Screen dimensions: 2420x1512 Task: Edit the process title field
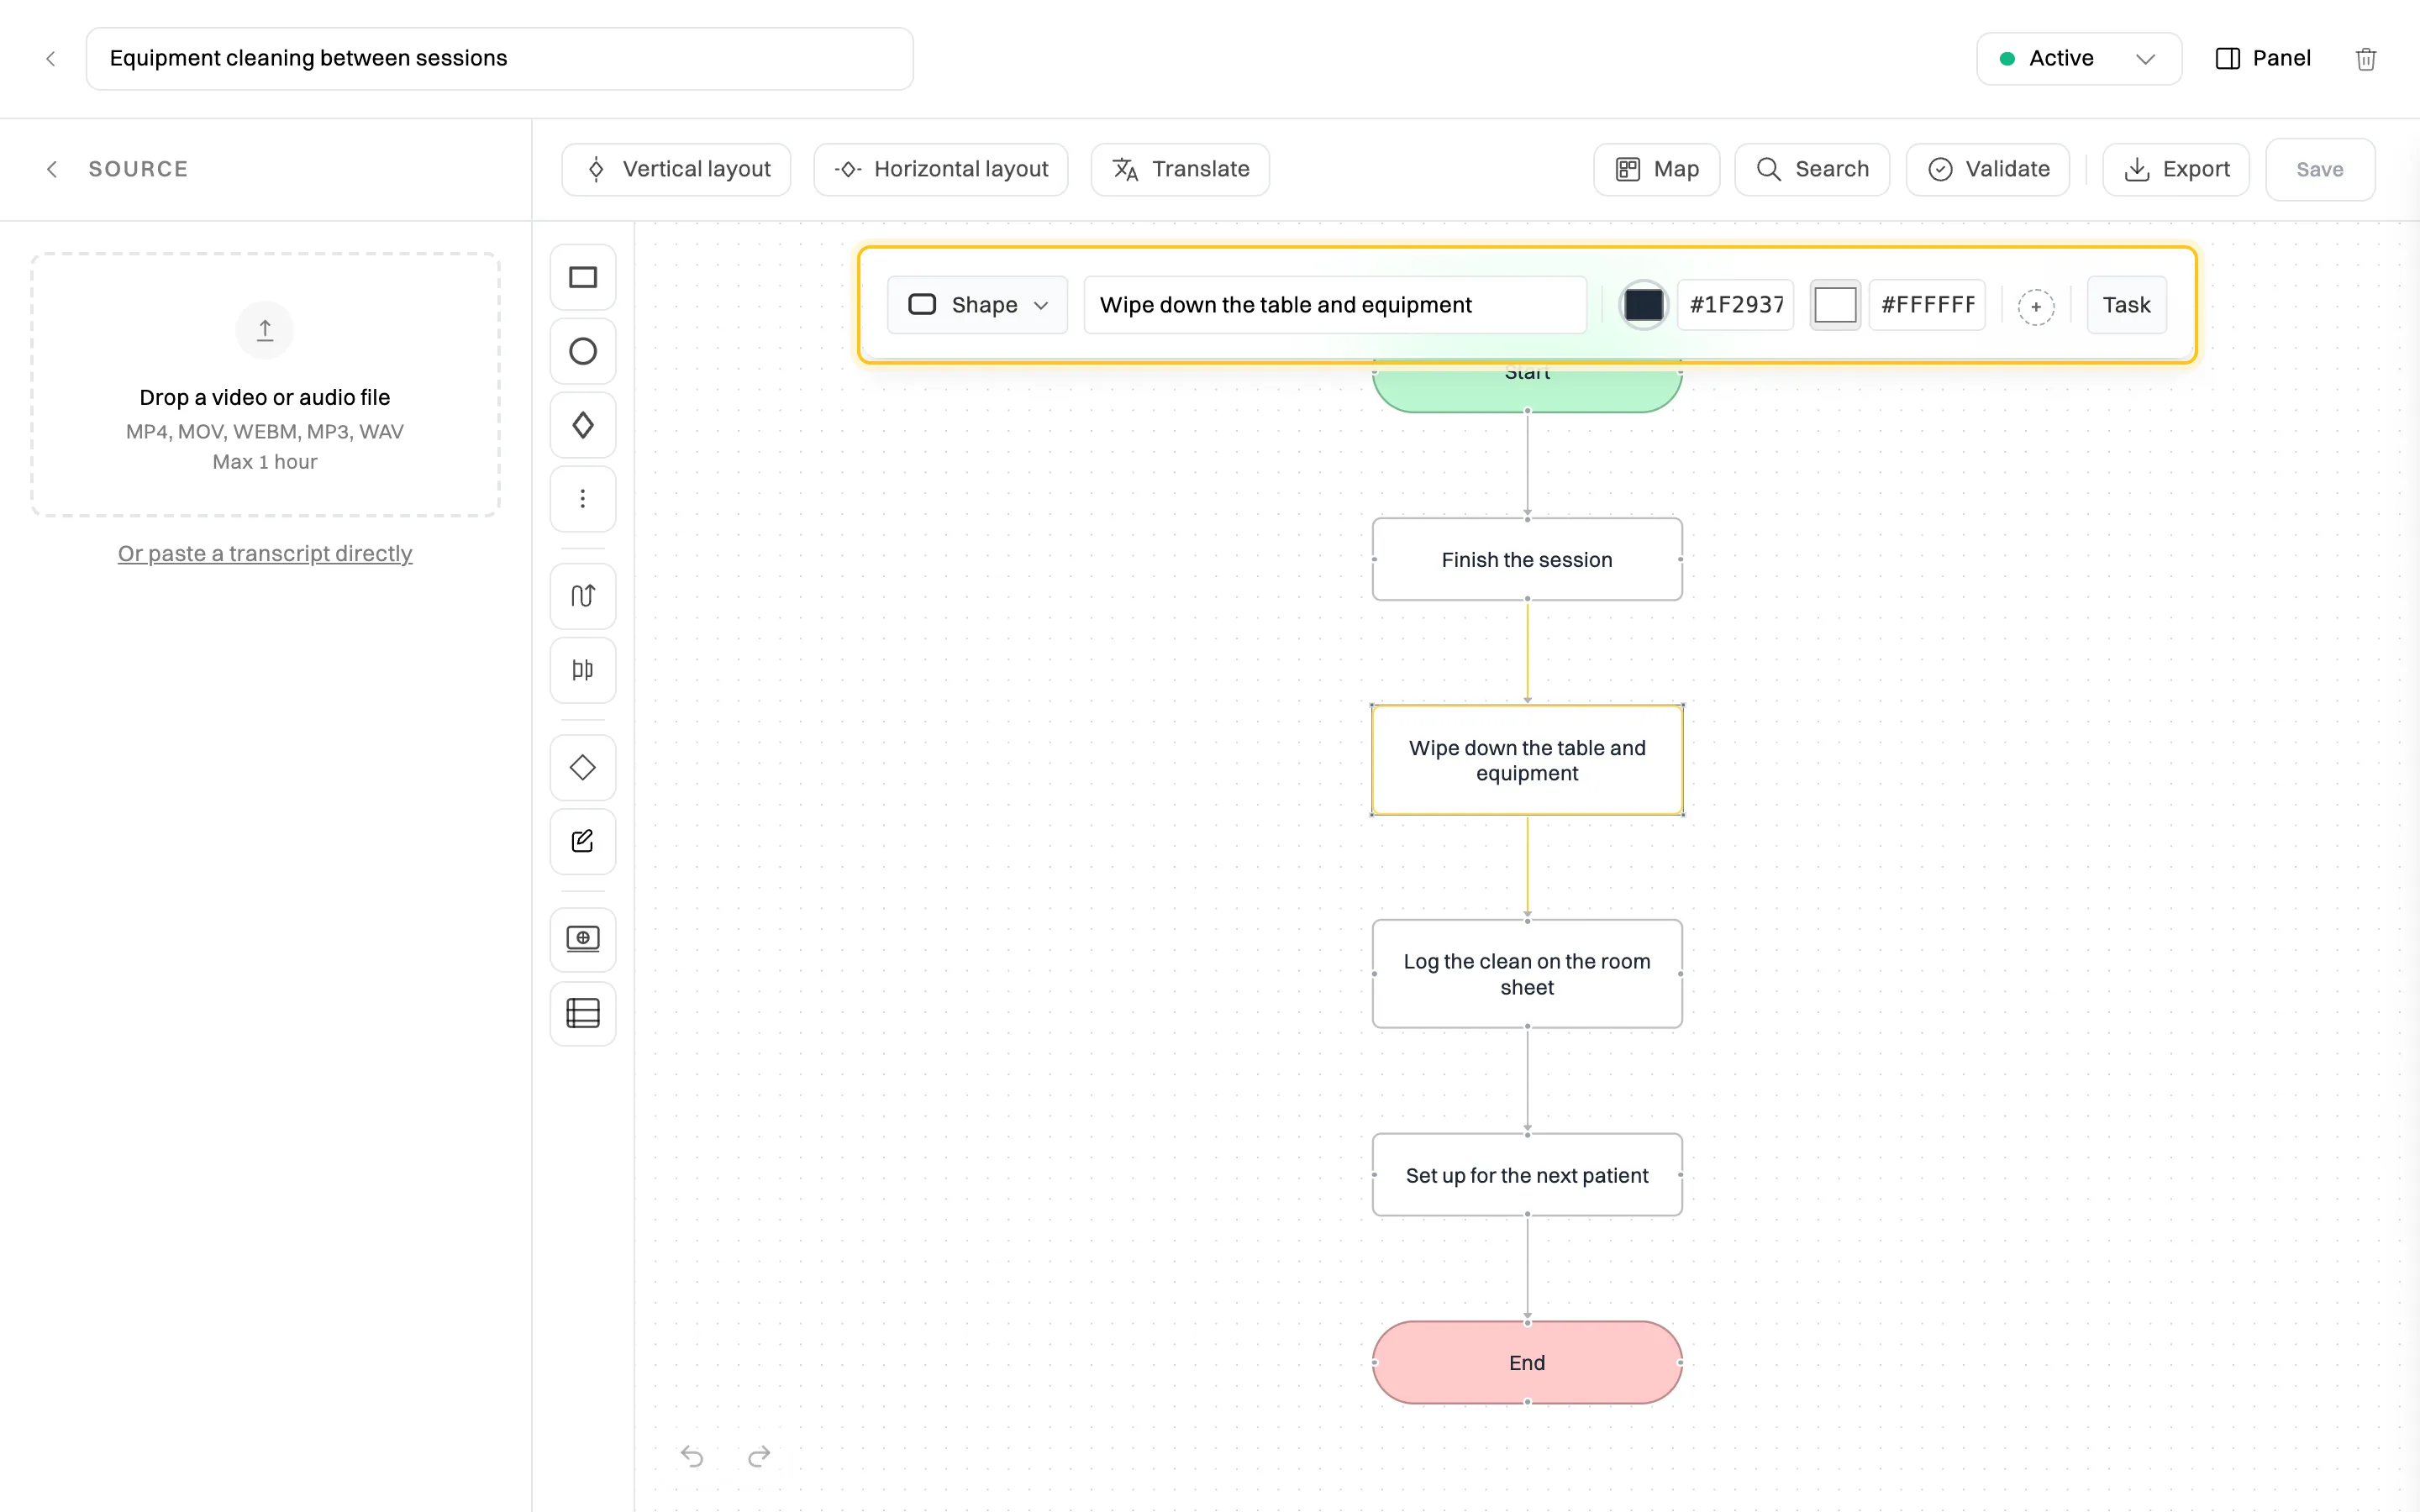click(499, 58)
